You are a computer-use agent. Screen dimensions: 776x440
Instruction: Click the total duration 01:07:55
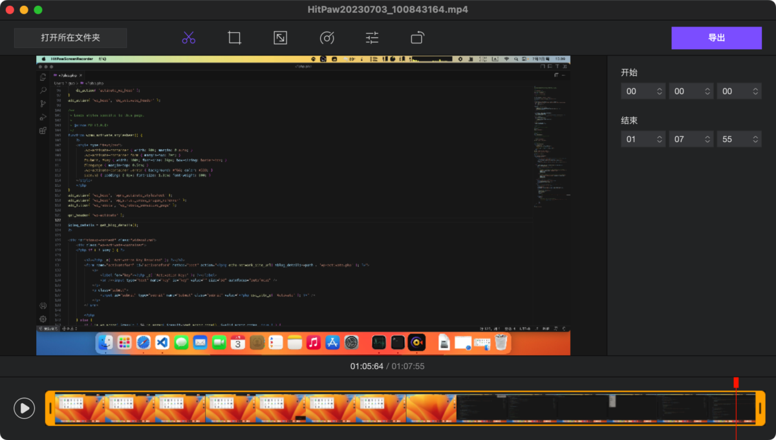tap(407, 366)
